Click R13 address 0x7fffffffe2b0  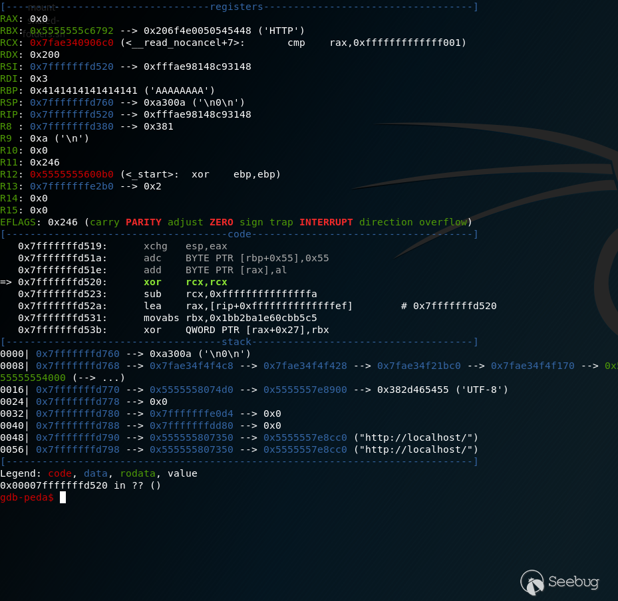pyautogui.click(x=72, y=186)
